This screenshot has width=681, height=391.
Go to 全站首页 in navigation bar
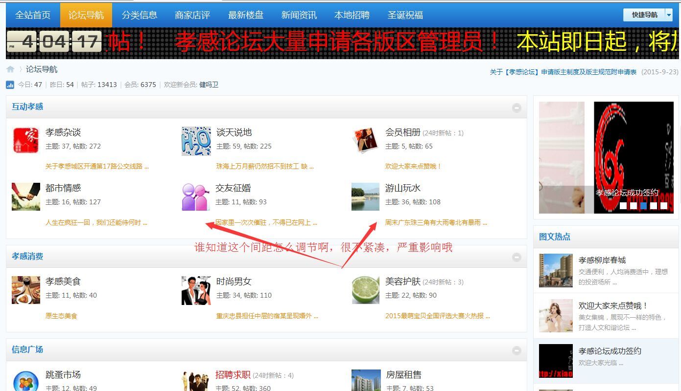coord(33,15)
